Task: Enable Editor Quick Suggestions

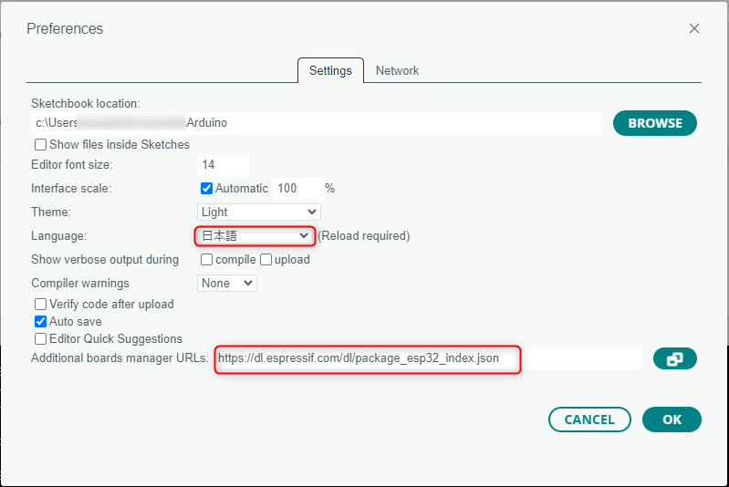Action: point(41,339)
